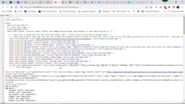Click scroll-right arrow of horizontal scrollbar

[182, 103]
